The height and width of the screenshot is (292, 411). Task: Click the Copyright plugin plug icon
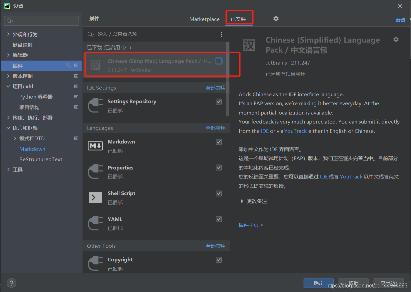[95, 264]
